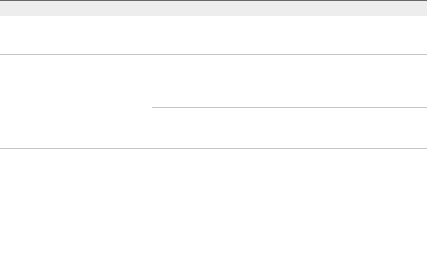This screenshot has width=427, height=261.
Task: Click the second row's tall left cell
Action: point(76,101)
